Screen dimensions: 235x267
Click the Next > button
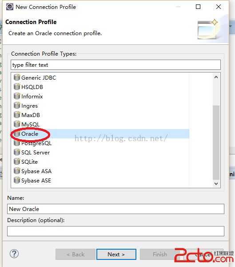pyautogui.click(x=116, y=255)
